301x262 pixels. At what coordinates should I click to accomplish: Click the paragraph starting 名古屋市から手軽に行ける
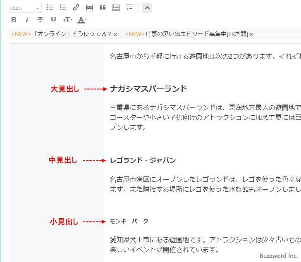click(205, 56)
